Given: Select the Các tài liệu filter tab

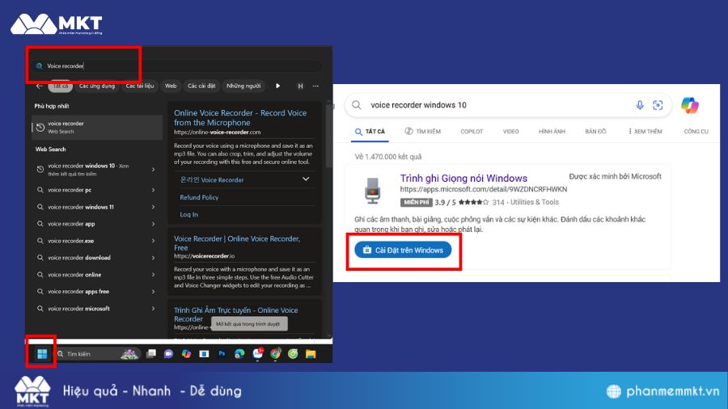Looking at the screenshot, I should tap(140, 86).
